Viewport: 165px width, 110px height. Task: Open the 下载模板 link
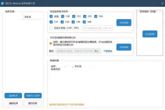pos(108,51)
